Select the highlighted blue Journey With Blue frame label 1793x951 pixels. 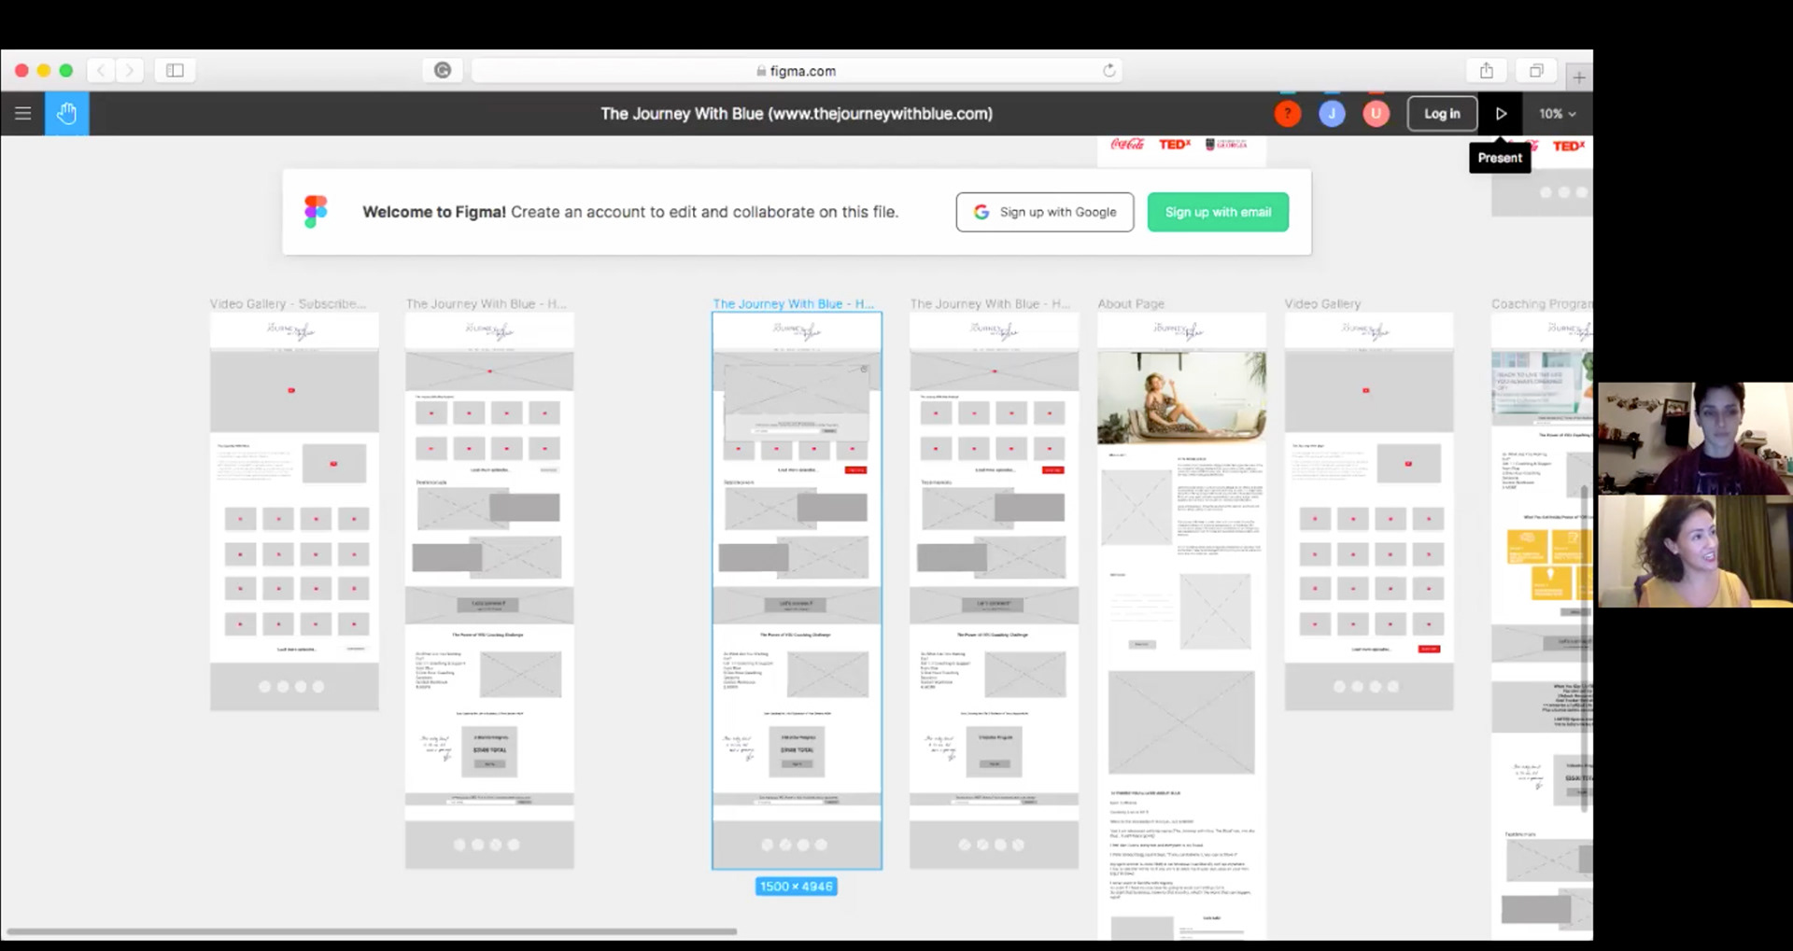pyautogui.click(x=794, y=304)
